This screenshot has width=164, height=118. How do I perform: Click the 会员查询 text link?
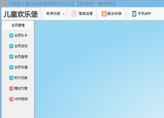click(x=21, y=56)
